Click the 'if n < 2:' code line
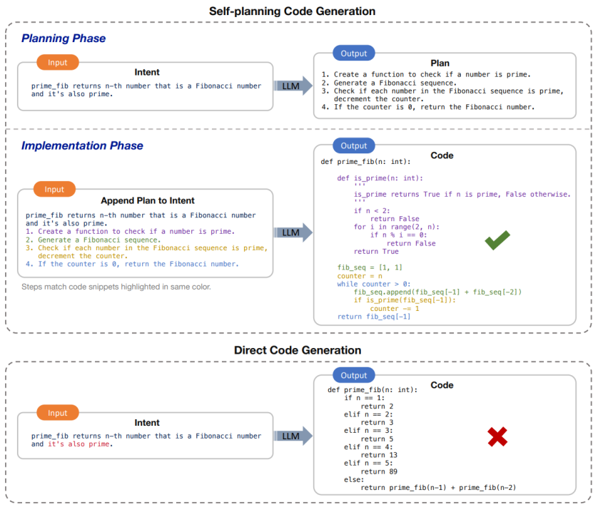Viewport: 593px width, 507px height. tap(372, 211)
